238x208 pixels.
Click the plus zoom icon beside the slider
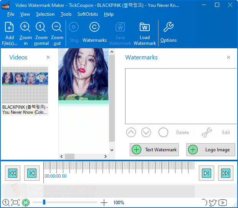pos(104,203)
